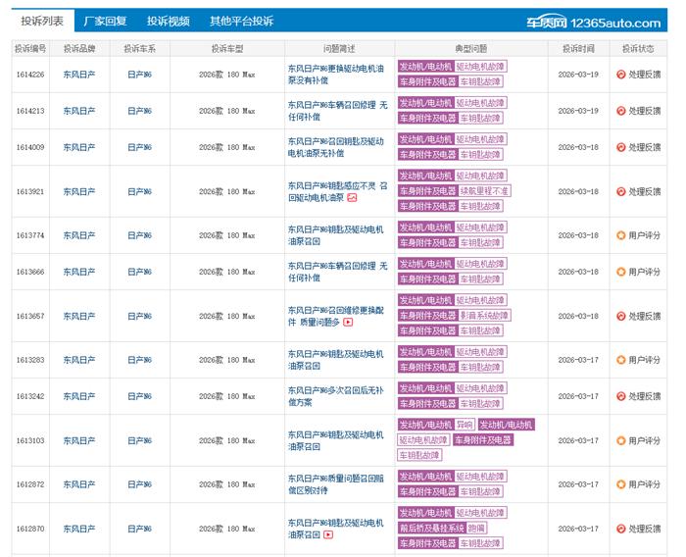Click the 异响 tag in complaint 1613103
The width and height of the screenshot is (686, 557).
[464, 425]
